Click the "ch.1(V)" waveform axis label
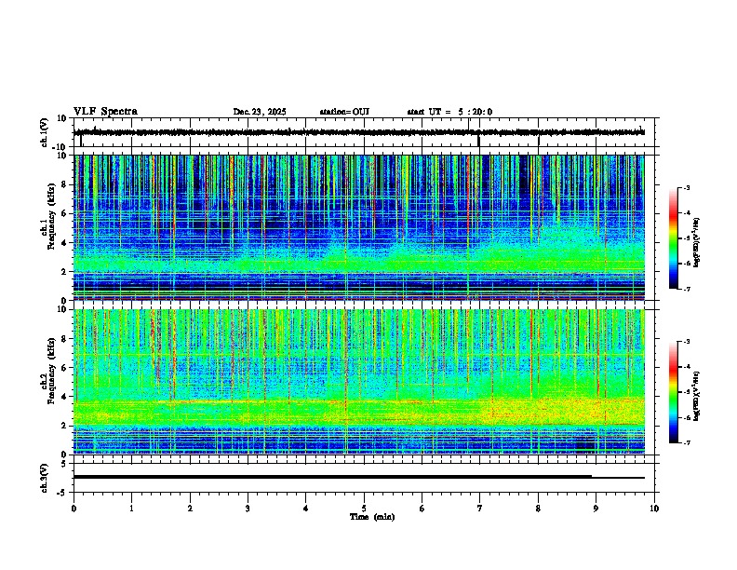The width and height of the screenshot is (737, 570). (45, 132)
